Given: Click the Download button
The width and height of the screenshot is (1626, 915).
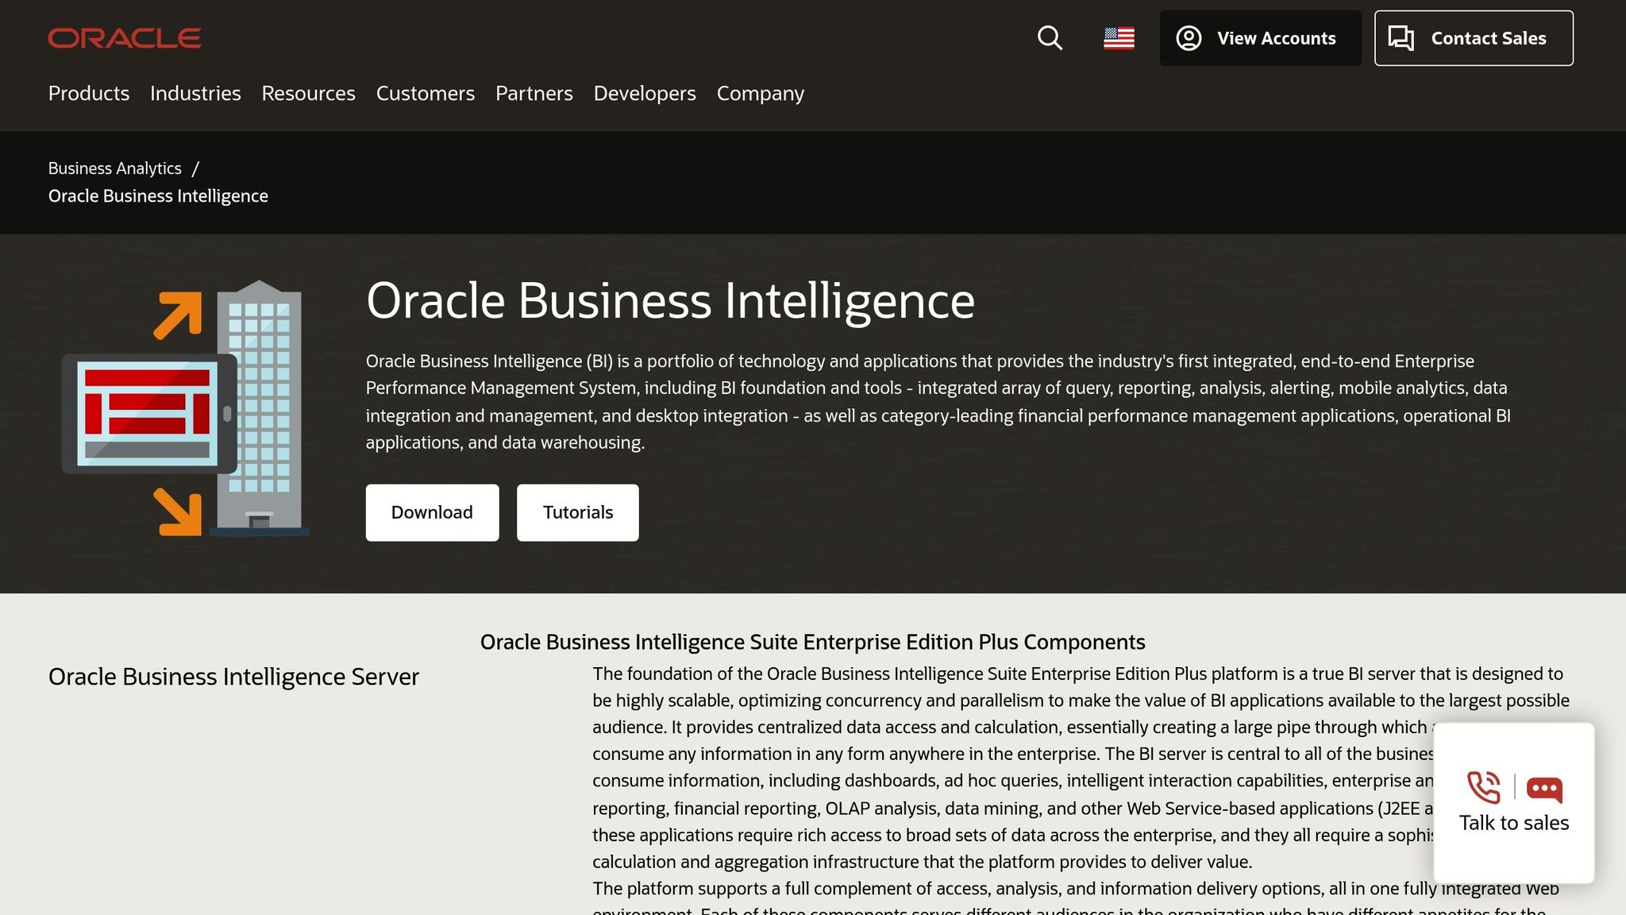Looking at the screenshot, I should tap(433, 513).
